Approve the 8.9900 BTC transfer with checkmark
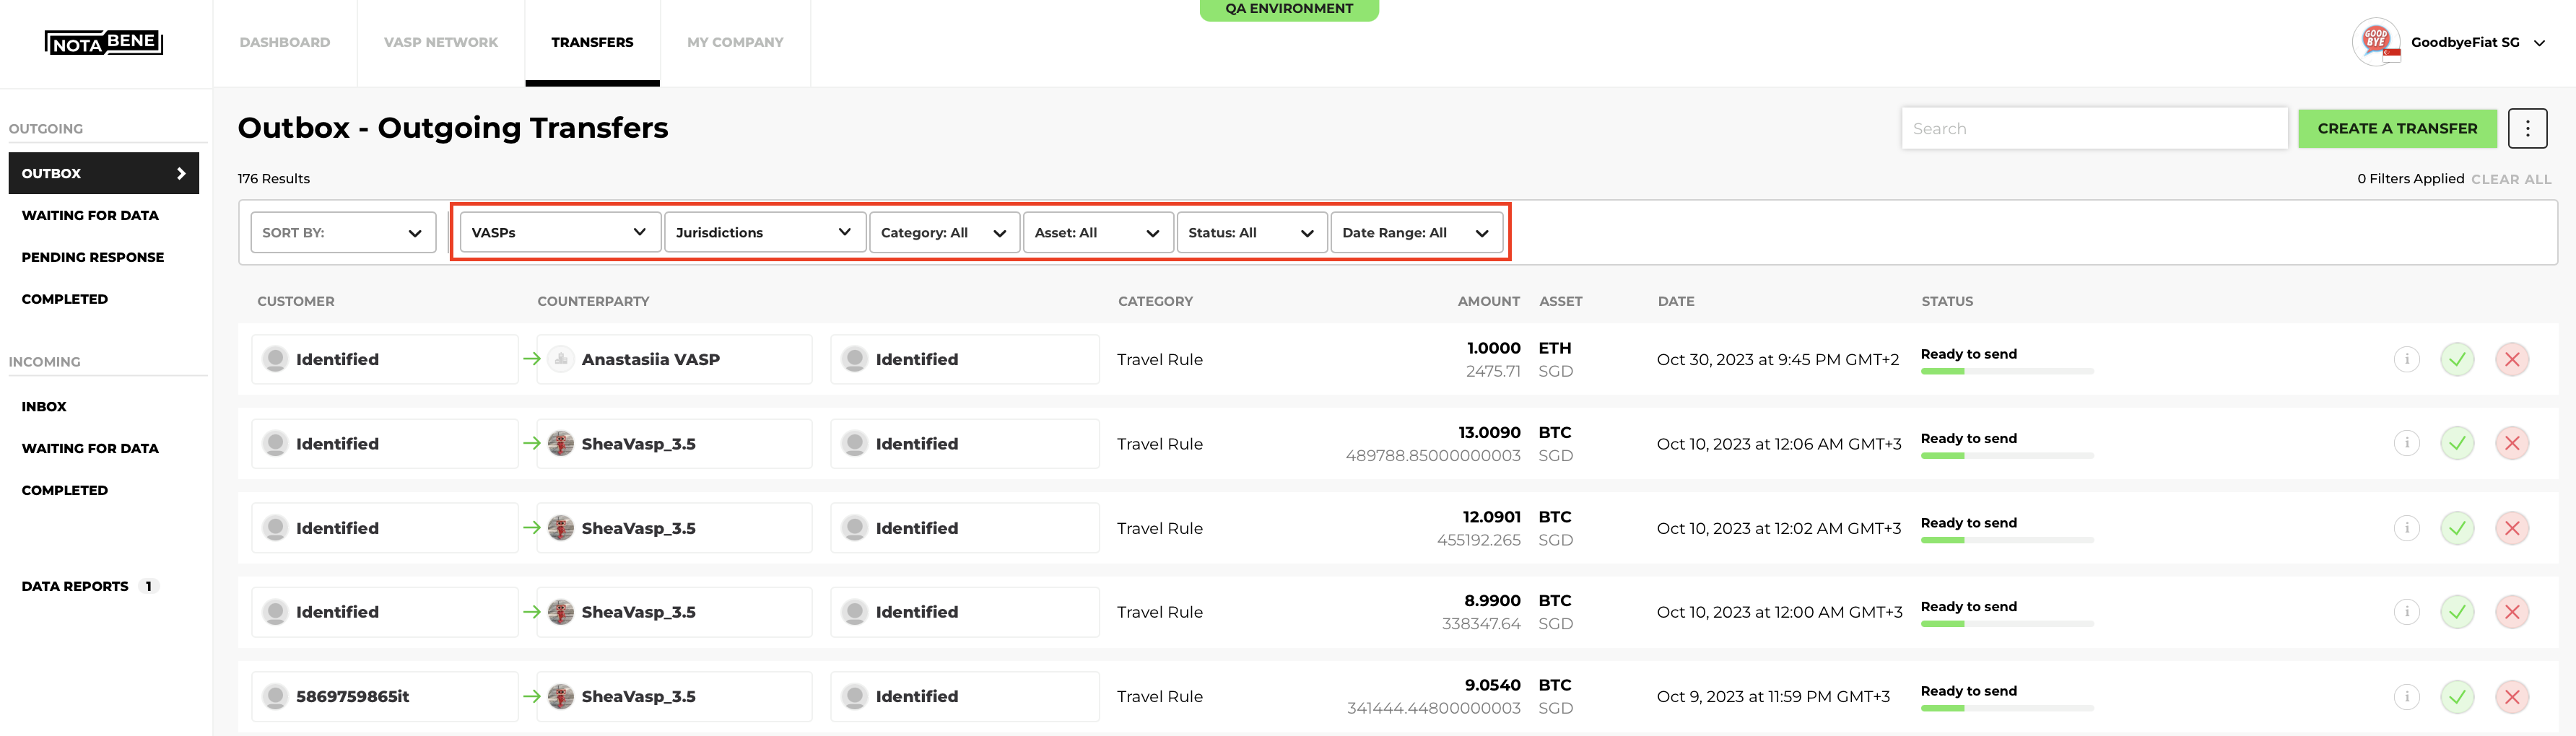The height and width of the screenshot is (736, 2576). click(x=2457, y=612)
